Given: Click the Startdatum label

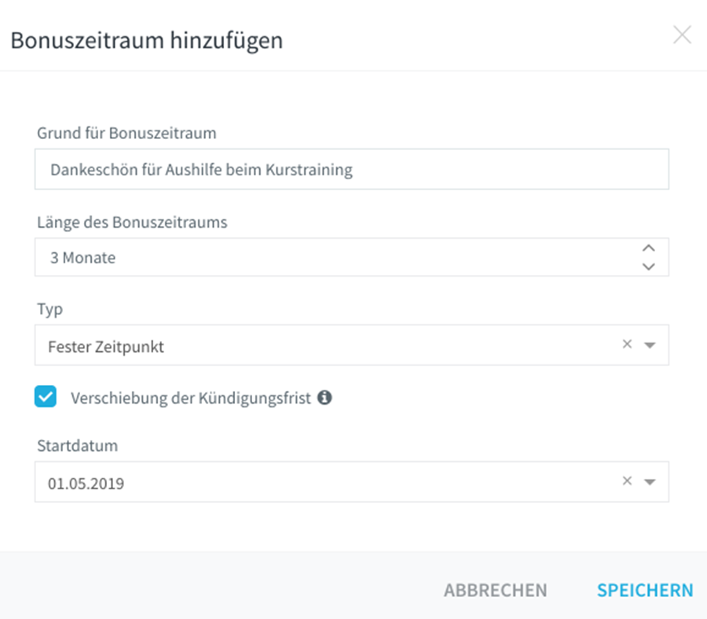Looking at the screenshot, I should [78, 445].
